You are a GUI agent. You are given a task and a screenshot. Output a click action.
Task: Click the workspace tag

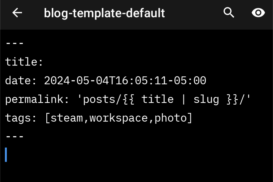click(119, 118)
